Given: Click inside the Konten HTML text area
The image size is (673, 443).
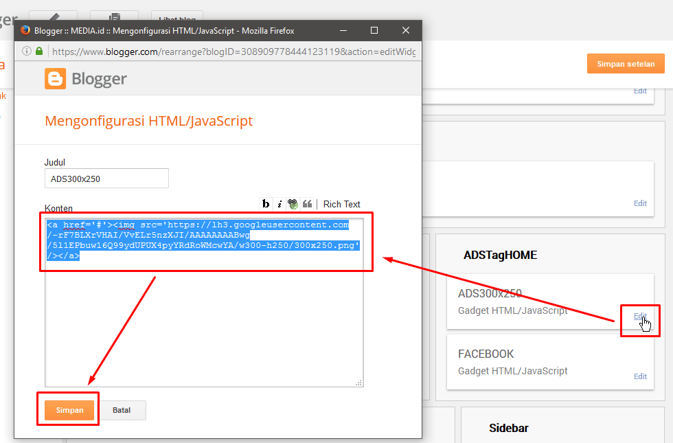Looking at the screenshot, I should (x=205, y=303).
